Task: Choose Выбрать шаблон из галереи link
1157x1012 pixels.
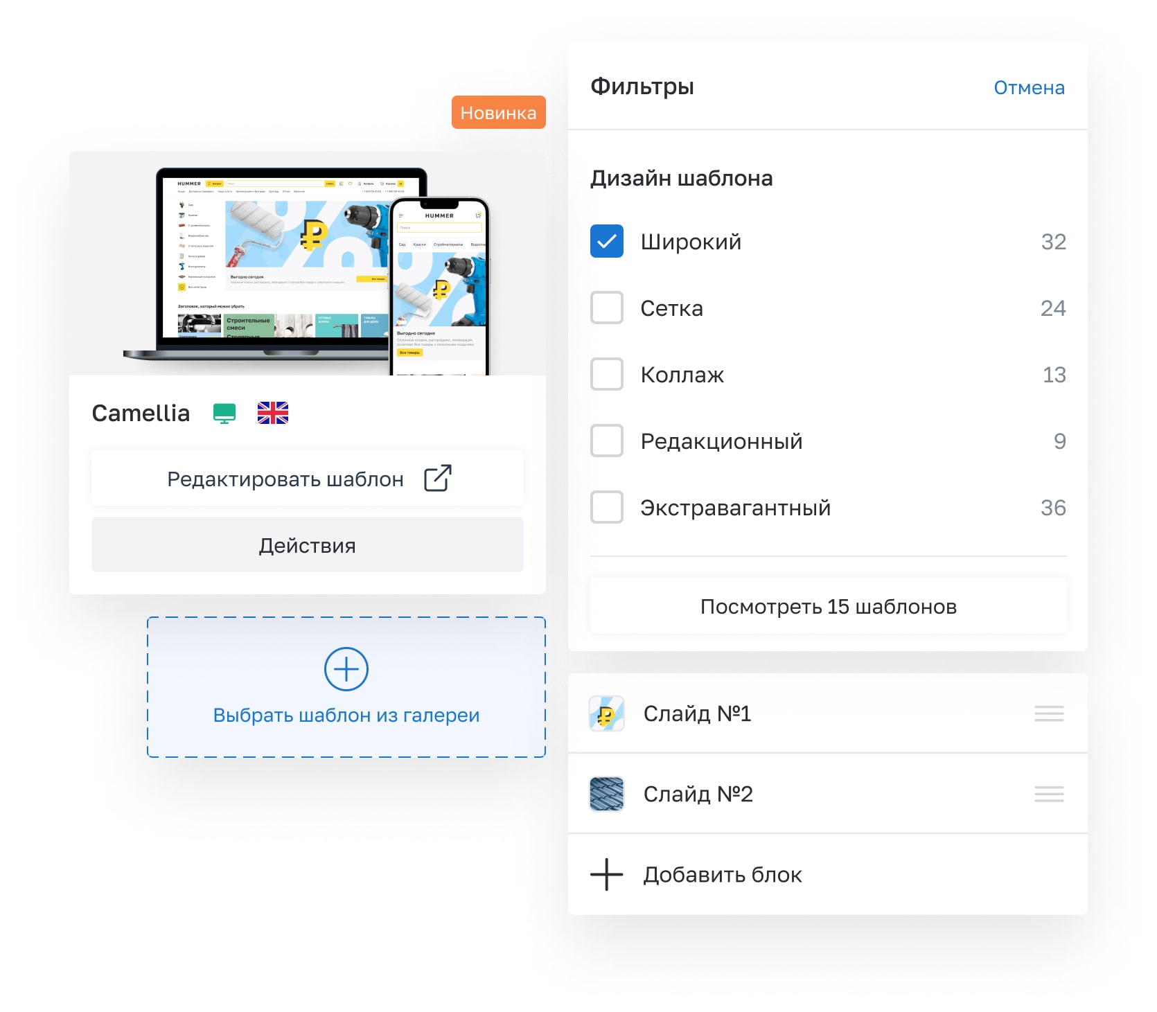Action: (x=346, y=715)
